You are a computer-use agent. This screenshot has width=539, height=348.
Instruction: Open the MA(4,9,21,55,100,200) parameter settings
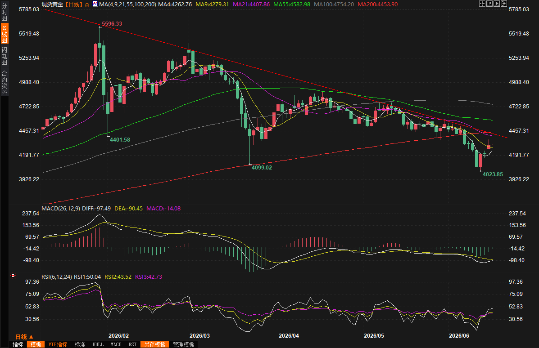click(x=127, y=4)
